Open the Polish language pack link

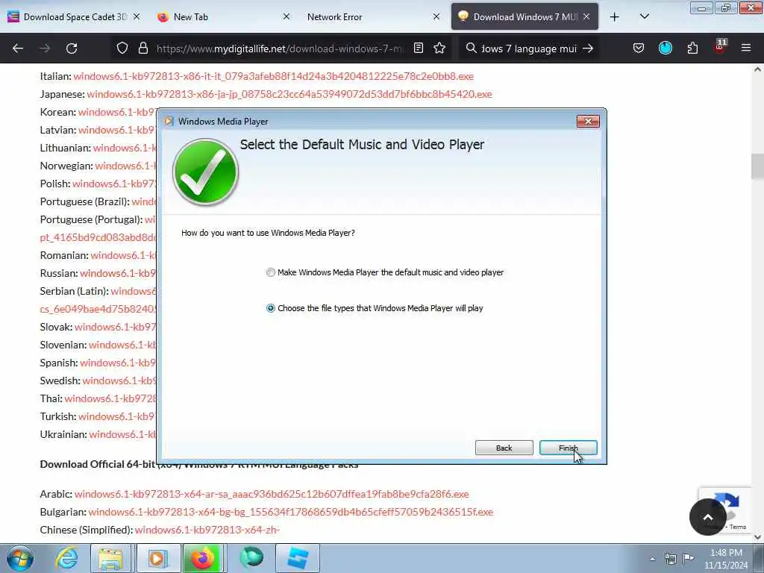coord(114,184)
